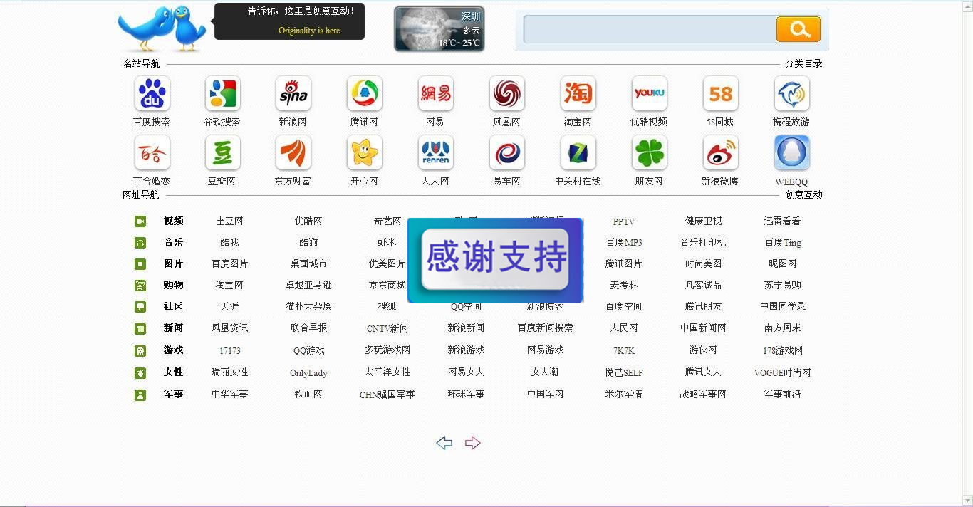The image size is (973, 507).
Task: Open the Google search site icon
Action: [222, 94]
